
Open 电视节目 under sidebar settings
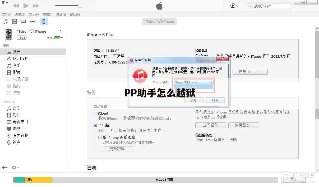[33, 79]
